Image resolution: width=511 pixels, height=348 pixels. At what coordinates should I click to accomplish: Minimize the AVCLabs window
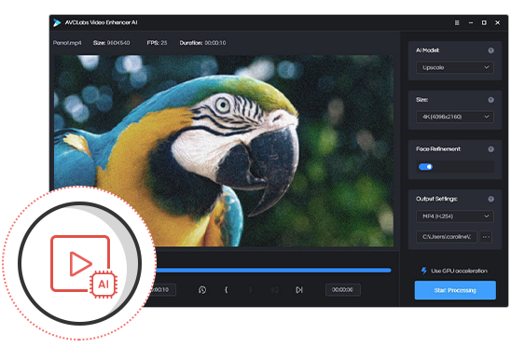click(x=471, y=22)
